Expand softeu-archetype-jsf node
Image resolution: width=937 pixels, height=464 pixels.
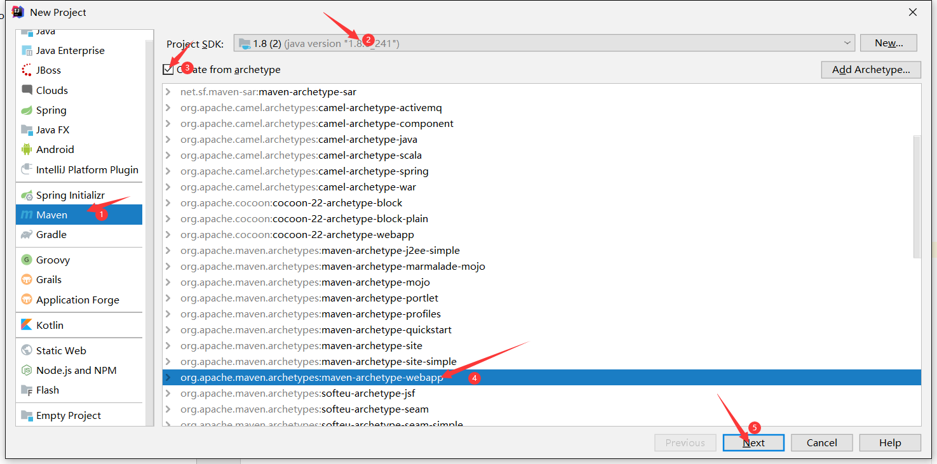pos(168,394)
